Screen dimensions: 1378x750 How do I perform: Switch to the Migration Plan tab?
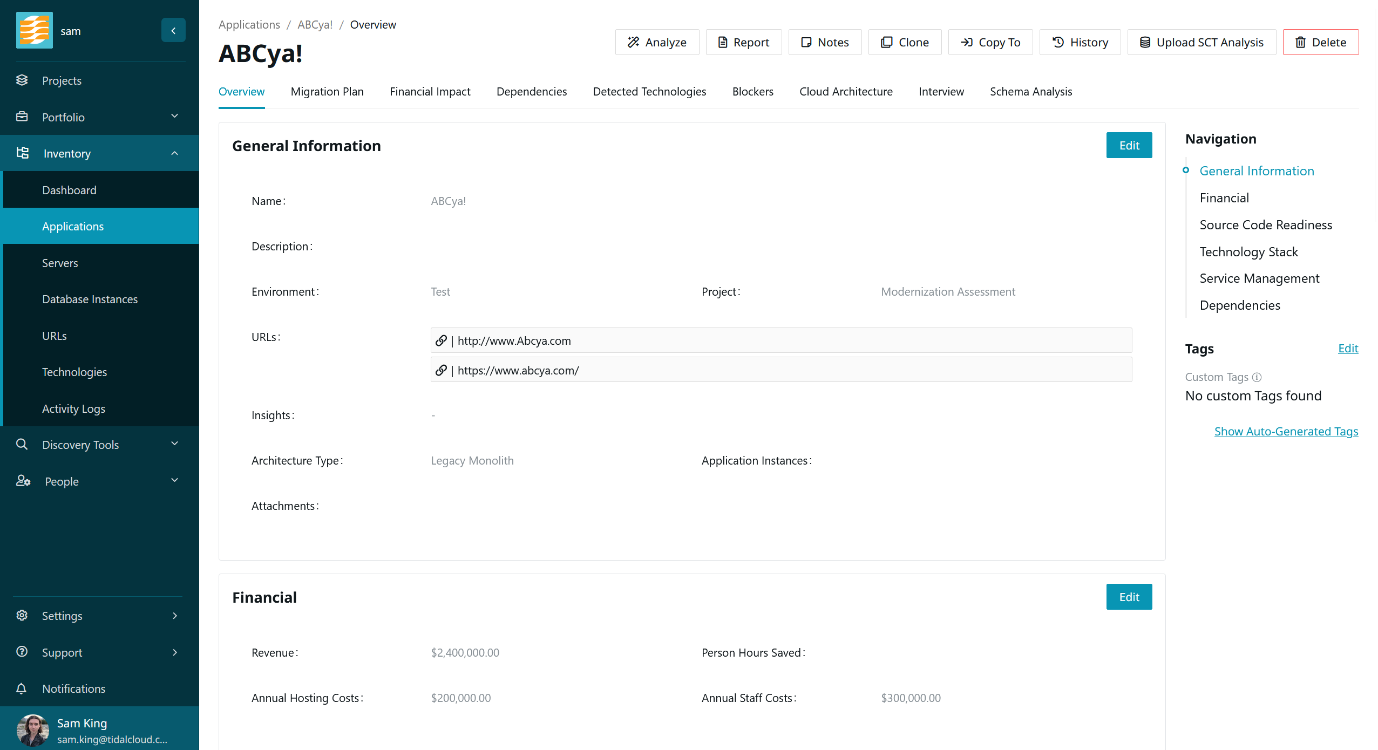point(327,91)
